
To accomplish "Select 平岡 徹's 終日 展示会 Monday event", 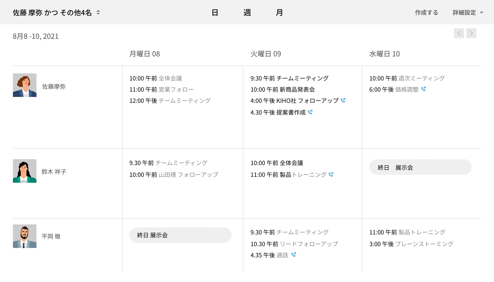I will [180, 235].
